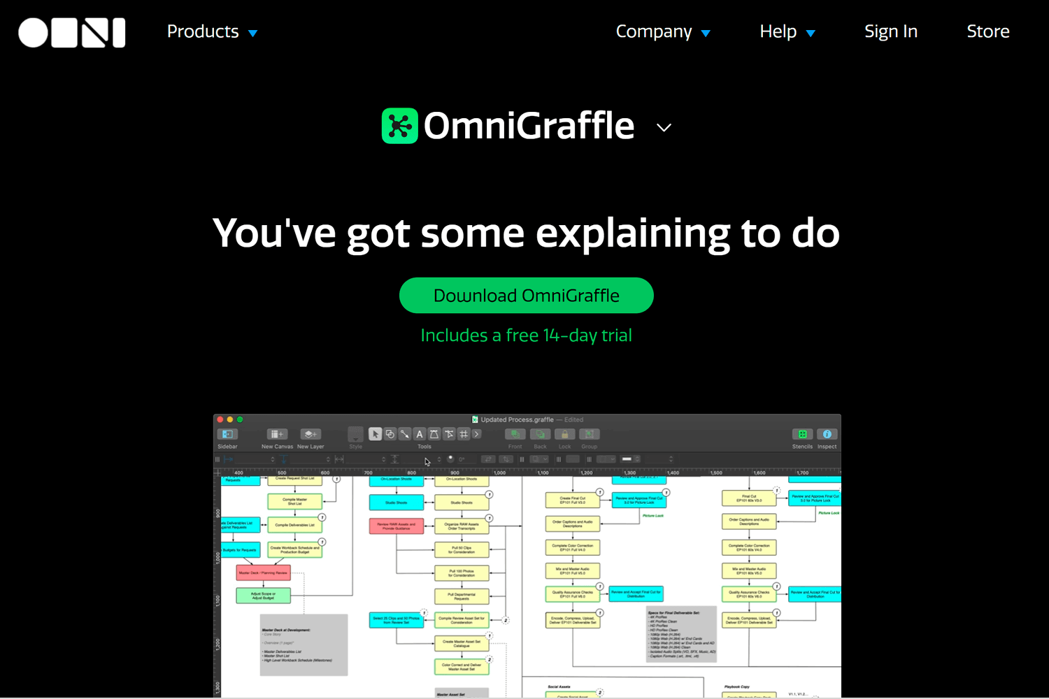Open the Help dropdown menu
The height and width of the screenshot is (699, 1049).
coord(787,31)
